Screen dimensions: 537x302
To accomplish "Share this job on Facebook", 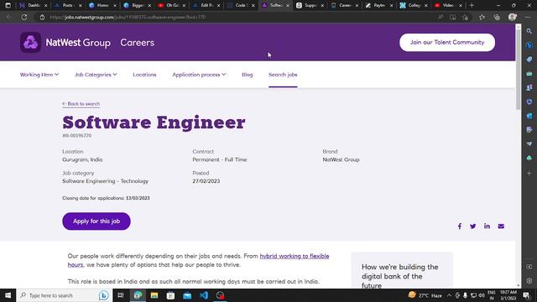I will pos(460,226).
